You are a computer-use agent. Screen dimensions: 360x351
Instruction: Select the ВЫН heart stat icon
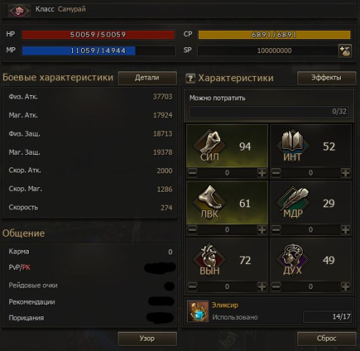pos(209,259)
